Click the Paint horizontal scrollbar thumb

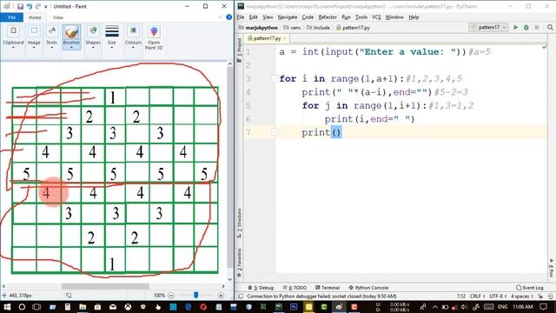pos(105,286)
